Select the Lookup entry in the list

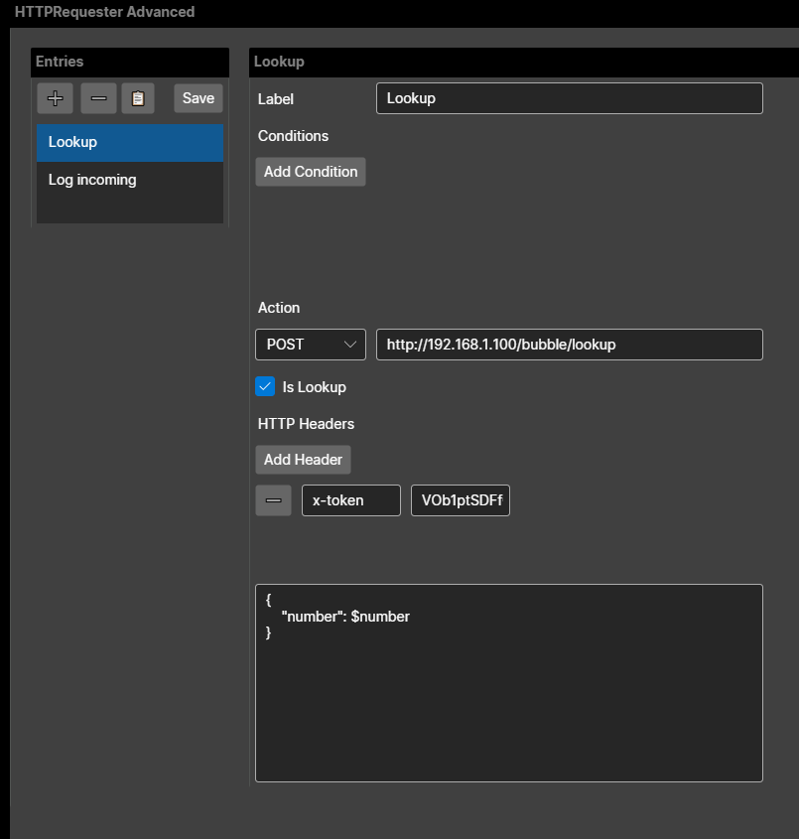point(130,143)
